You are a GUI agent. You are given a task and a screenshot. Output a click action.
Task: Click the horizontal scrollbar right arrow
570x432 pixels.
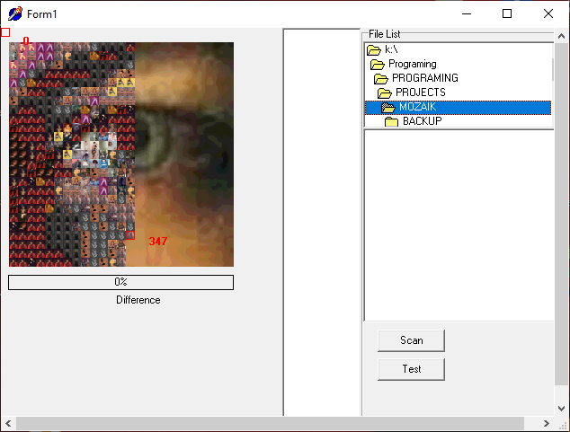(x=546, y=423)
